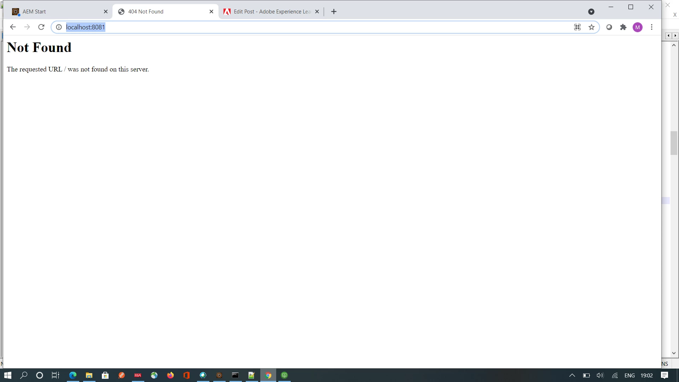679x382 pixels.
Task: Show hidden system tray icons
Action: [572, 375]
